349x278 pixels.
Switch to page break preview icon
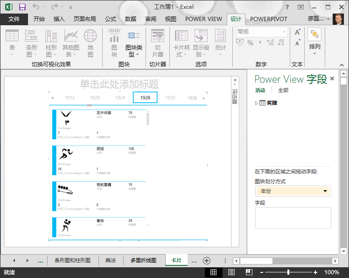pyautogui.click(x=249, y=272)
